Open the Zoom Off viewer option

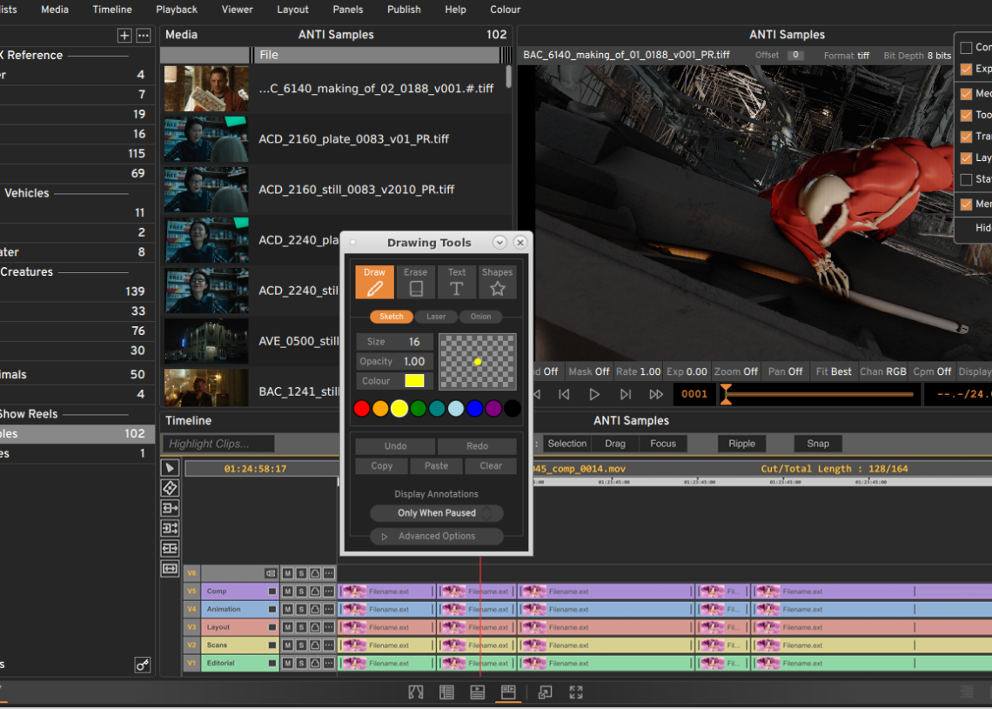[736, 371]
